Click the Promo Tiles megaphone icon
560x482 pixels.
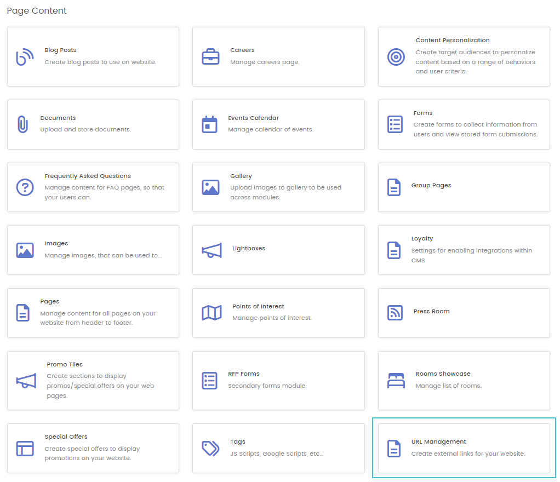tap(26, 381)
